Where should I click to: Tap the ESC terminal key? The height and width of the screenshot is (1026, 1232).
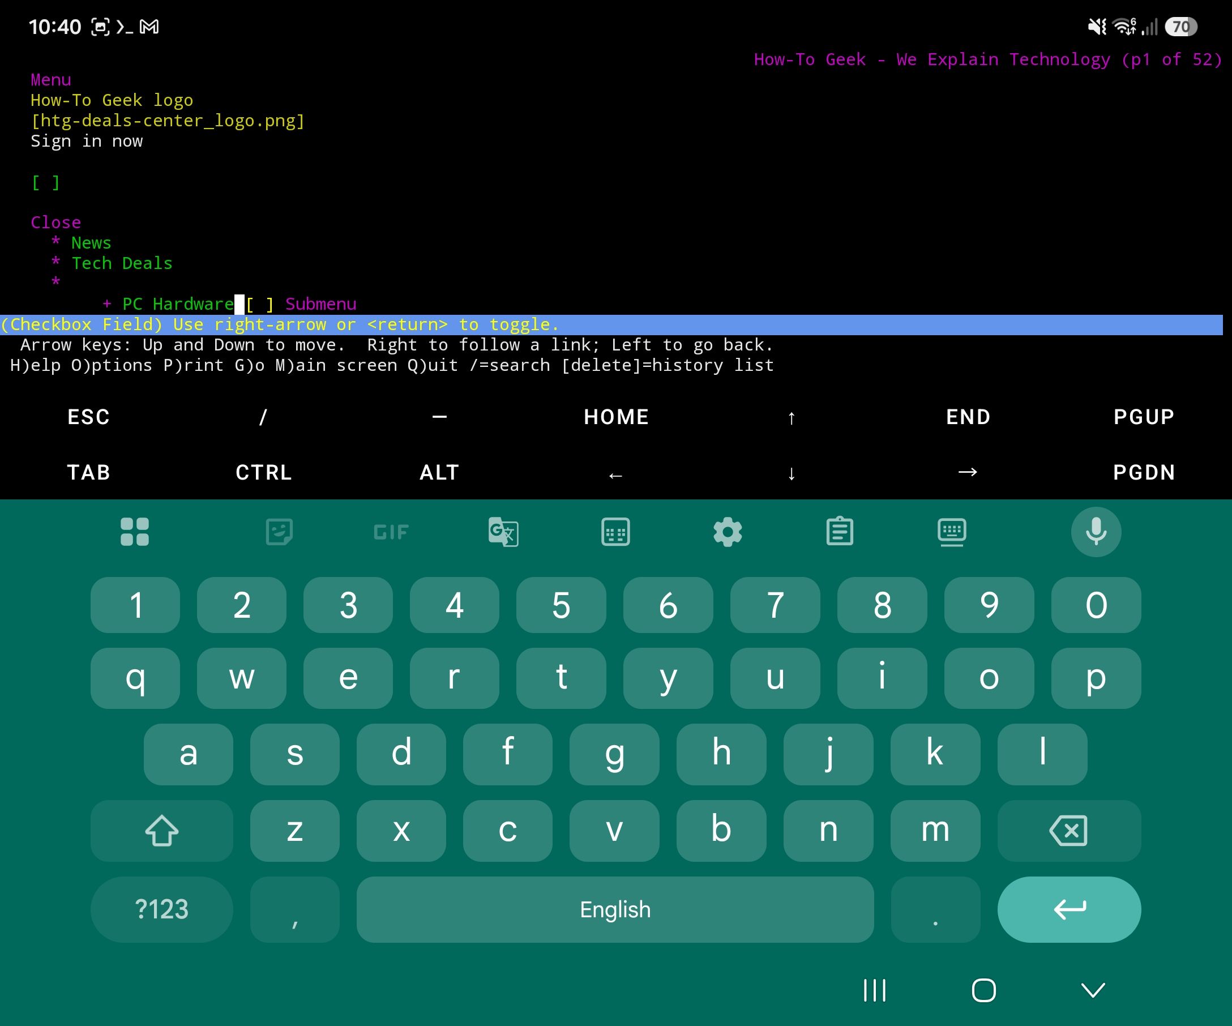(88, 418)
